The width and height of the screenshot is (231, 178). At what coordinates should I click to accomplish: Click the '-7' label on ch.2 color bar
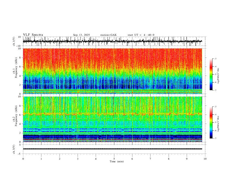tap(215, 138)
